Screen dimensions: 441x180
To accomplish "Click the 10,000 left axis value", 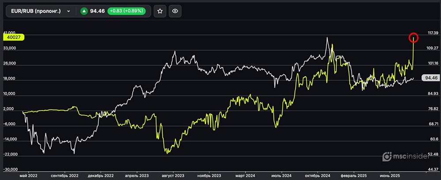I will (9, 94).
